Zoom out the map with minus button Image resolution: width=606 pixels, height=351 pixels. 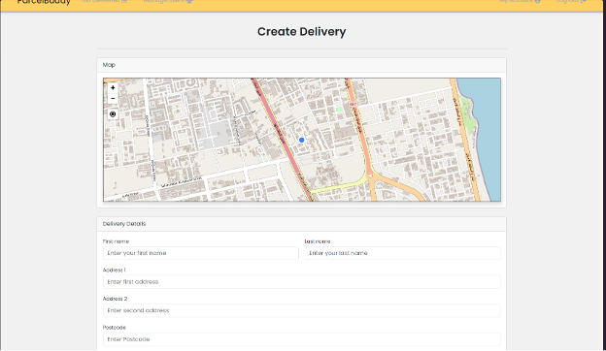point(113,98)
